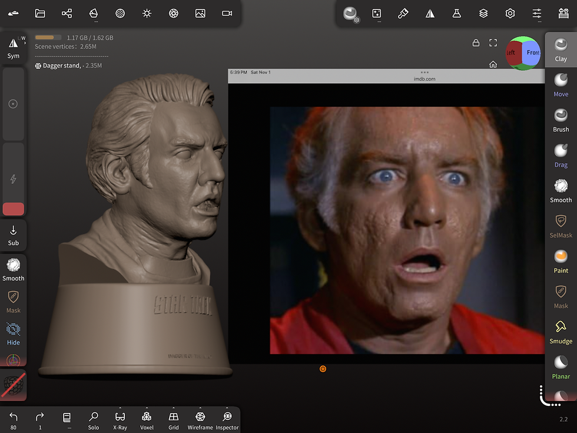577x433 pixels.
Task: Open the Interface sliders menu
Action: (537, 14)
